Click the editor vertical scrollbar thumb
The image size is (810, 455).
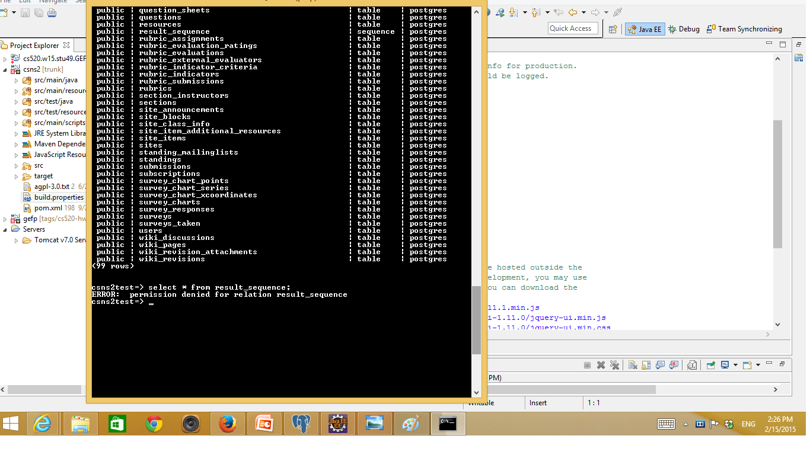tap(777, 184)
